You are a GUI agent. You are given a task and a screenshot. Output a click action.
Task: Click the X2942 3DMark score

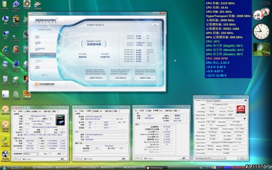(x=94, y=44)
